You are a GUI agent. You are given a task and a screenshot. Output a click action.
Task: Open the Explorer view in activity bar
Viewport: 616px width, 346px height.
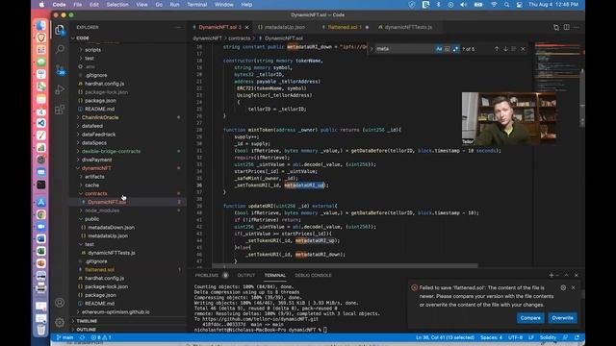pos(60,30)
